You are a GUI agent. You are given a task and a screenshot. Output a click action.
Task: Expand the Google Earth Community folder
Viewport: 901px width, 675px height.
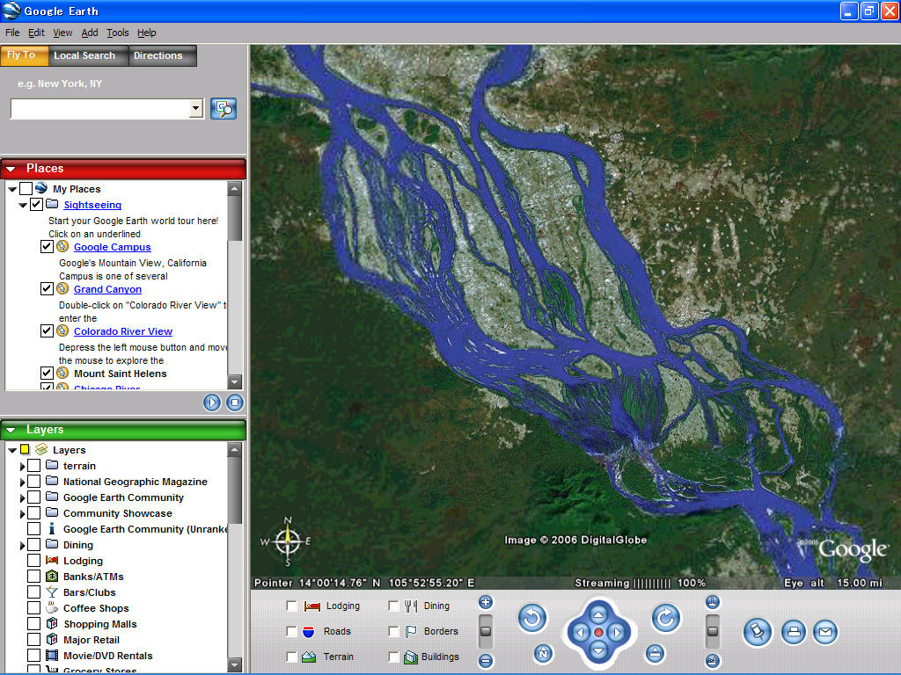(x=22, y=497)
